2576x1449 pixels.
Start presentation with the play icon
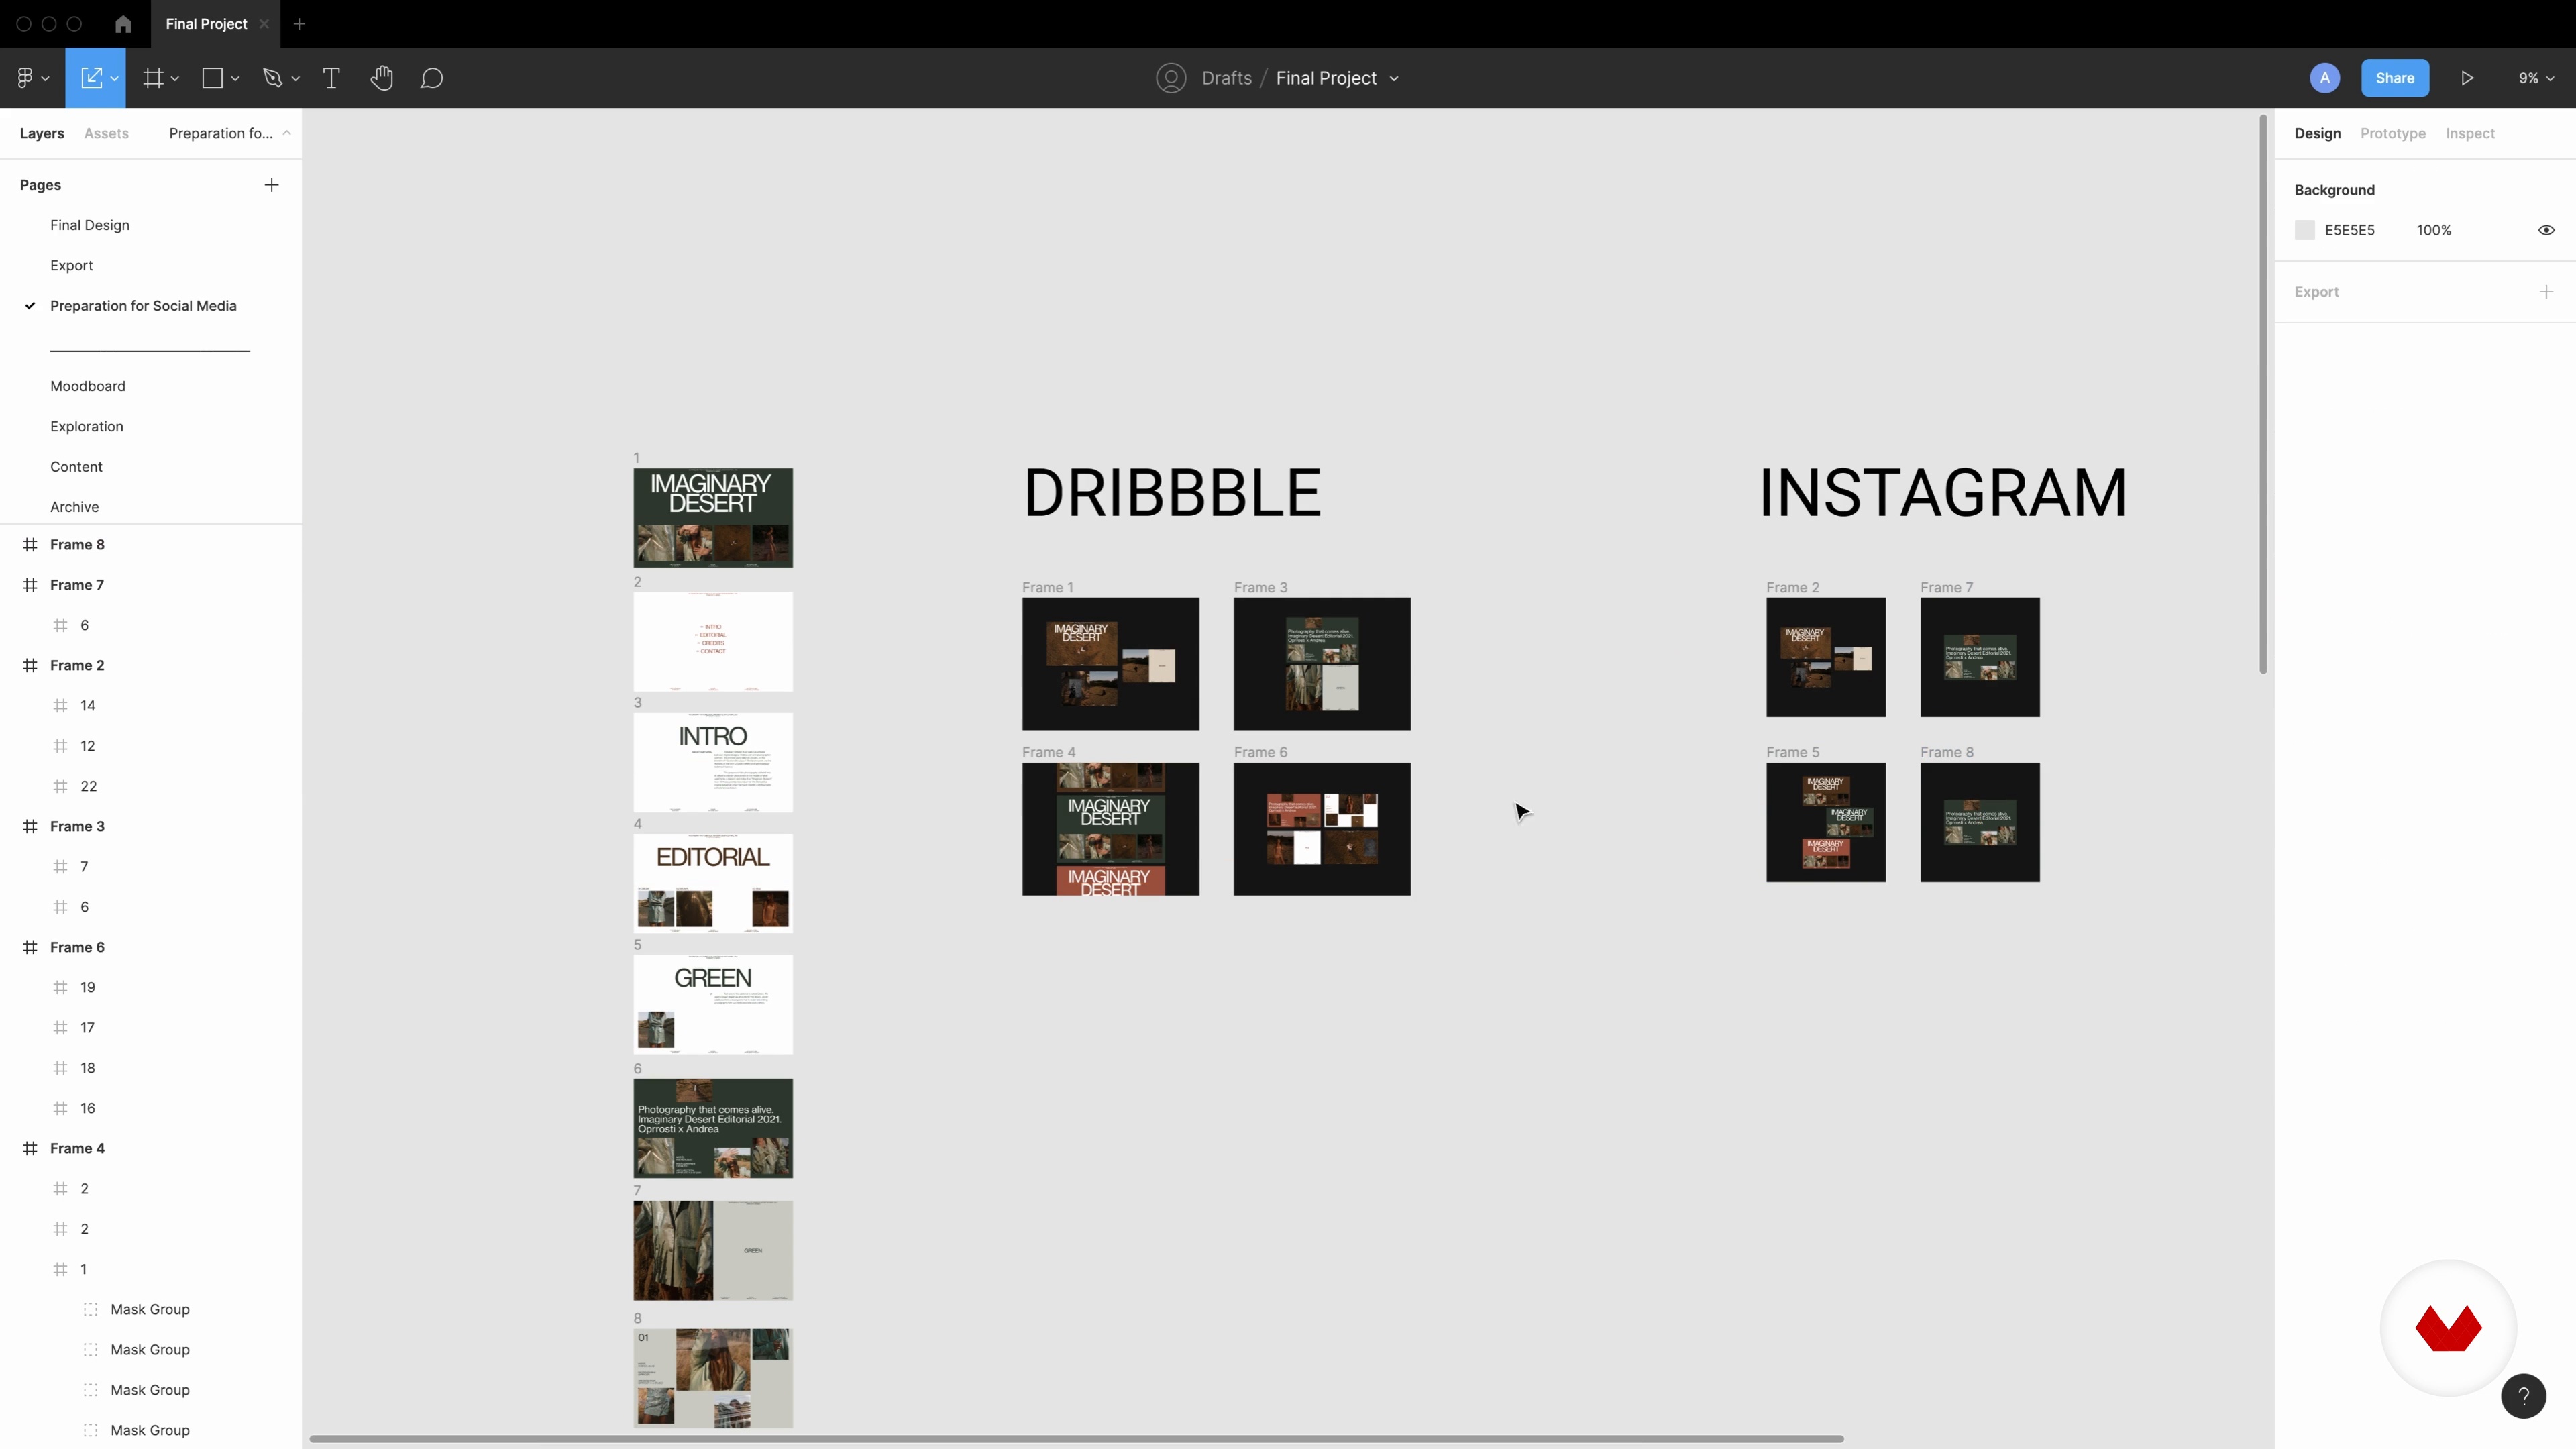point(2467,78)
